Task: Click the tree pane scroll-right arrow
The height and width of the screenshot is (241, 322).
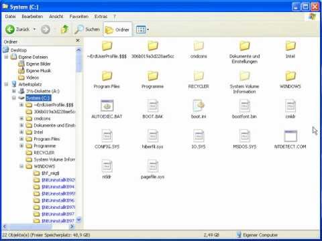Action: [x=72, y=226]
